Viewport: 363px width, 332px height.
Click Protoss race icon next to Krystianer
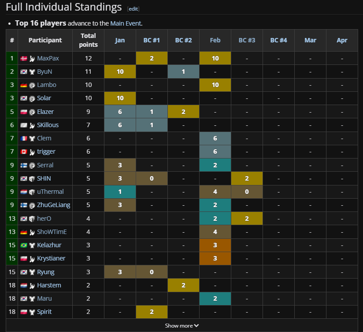[x=32, y=258]
